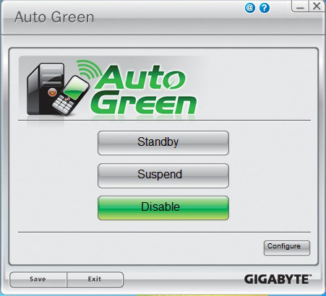
Task: Click the keypad on the phone graphic
Action: click(62, 105)
